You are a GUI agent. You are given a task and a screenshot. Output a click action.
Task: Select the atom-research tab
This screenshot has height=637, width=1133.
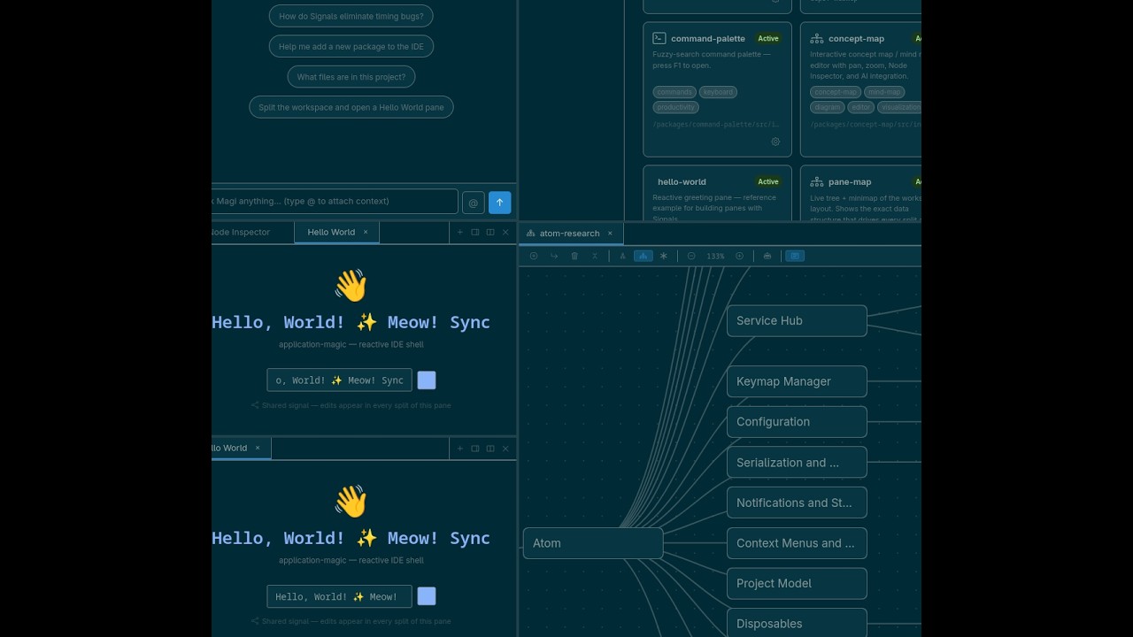click(569, 234)
